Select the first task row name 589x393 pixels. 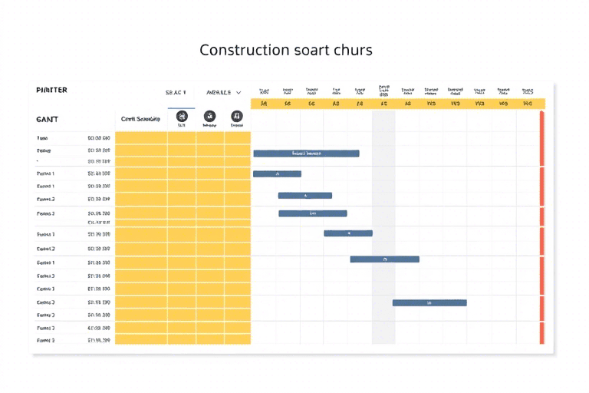coord(43,138)
